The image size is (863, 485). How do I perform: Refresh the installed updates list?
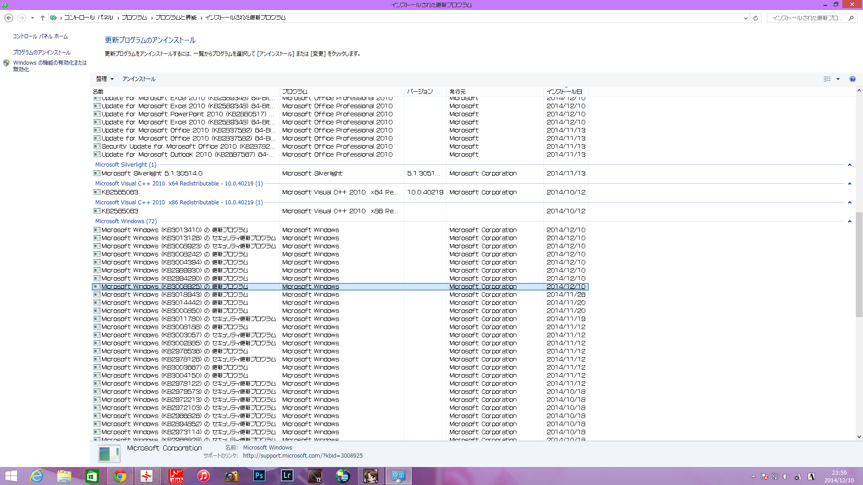tap(756, 18)
